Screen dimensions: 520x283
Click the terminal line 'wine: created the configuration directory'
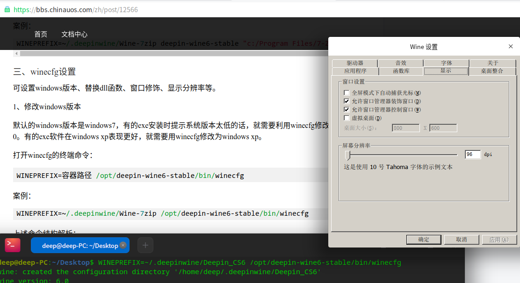pos(160,272)
